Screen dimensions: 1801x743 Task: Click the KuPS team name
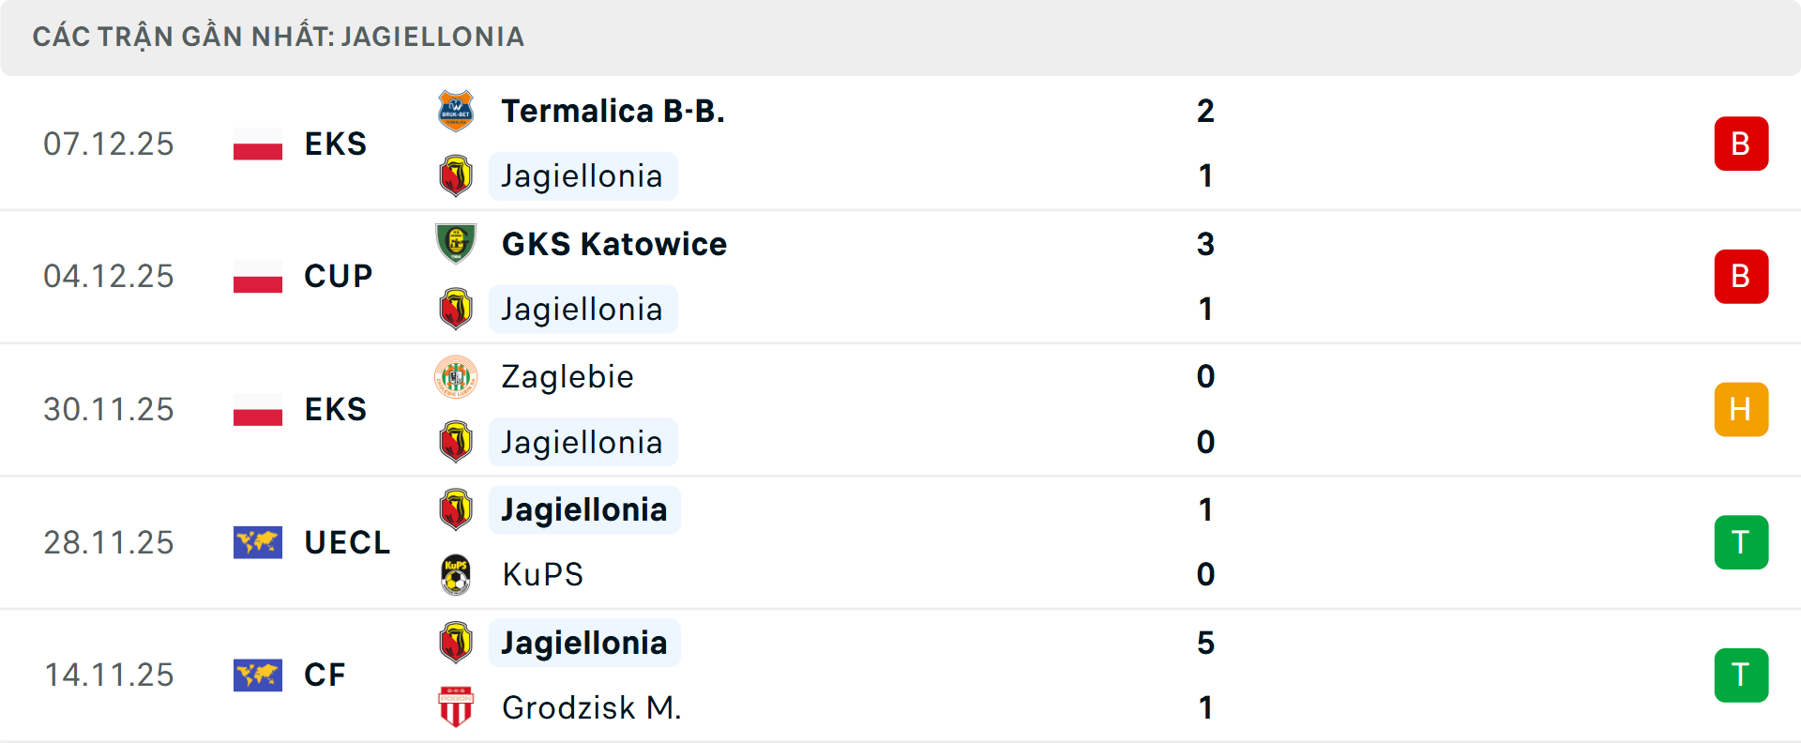542,574
